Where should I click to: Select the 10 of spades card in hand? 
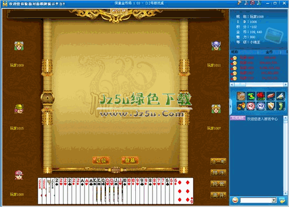click(x=125, y=191)
